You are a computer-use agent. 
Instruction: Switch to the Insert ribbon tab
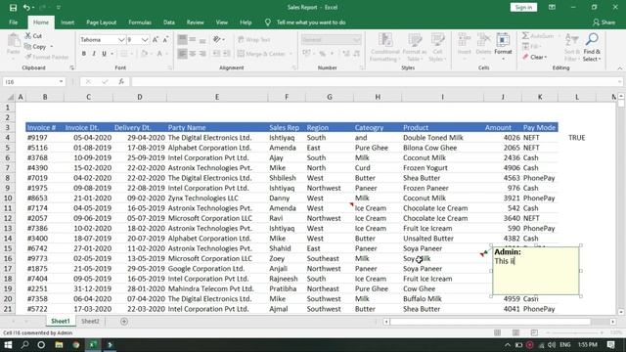[x=67, y=22]
